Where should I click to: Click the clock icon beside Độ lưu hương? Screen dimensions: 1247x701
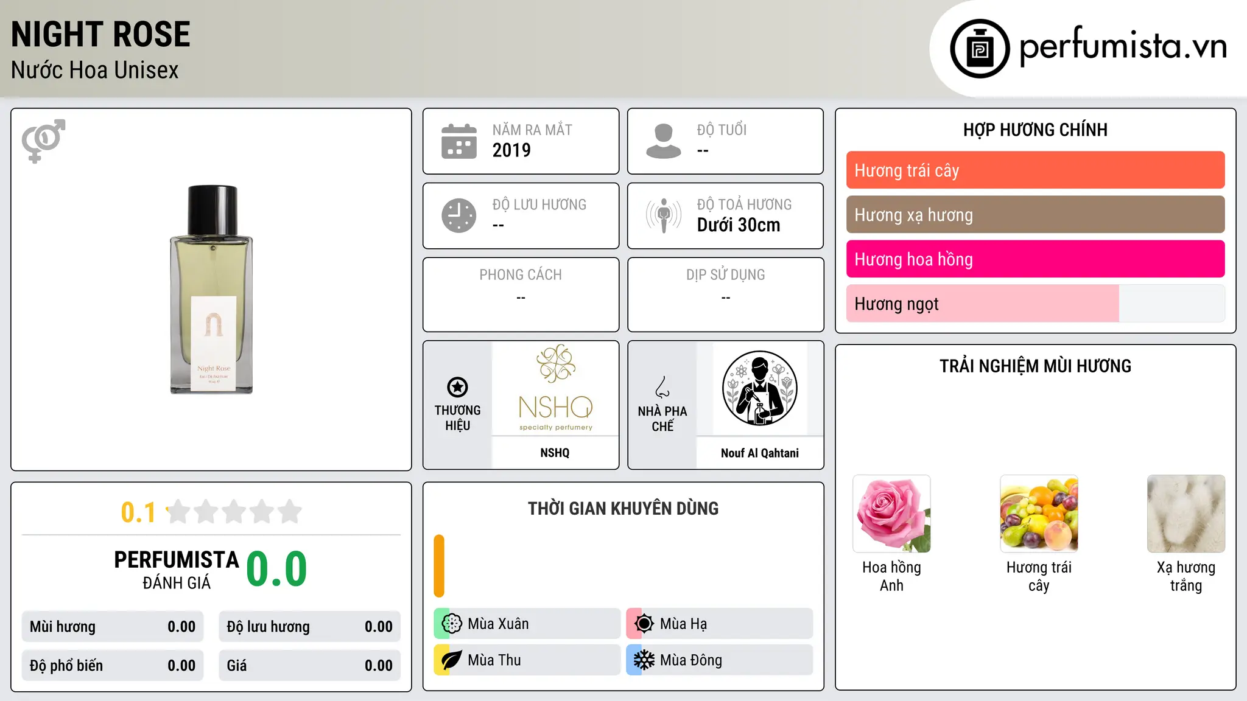tap(458, 215)
